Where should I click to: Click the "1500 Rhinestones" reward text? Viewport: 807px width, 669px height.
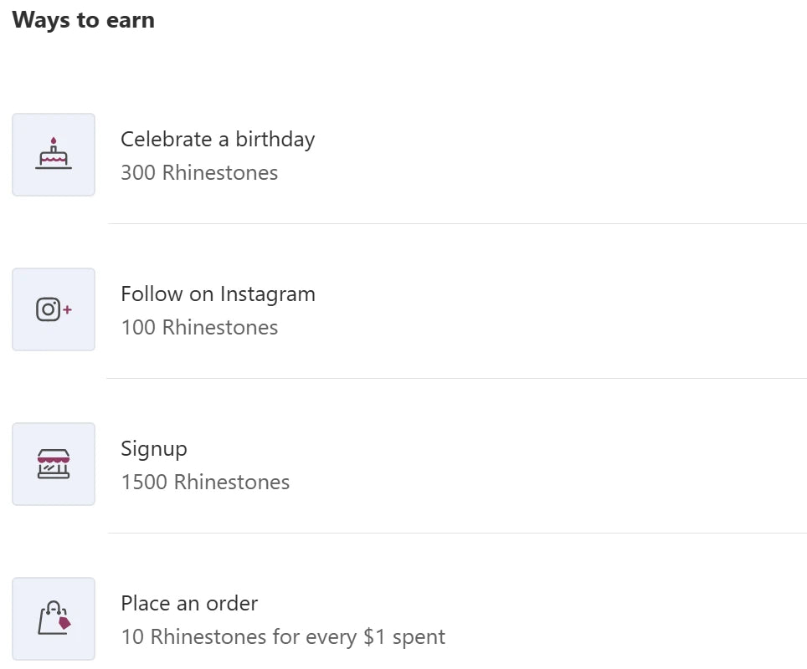(205, 483)
